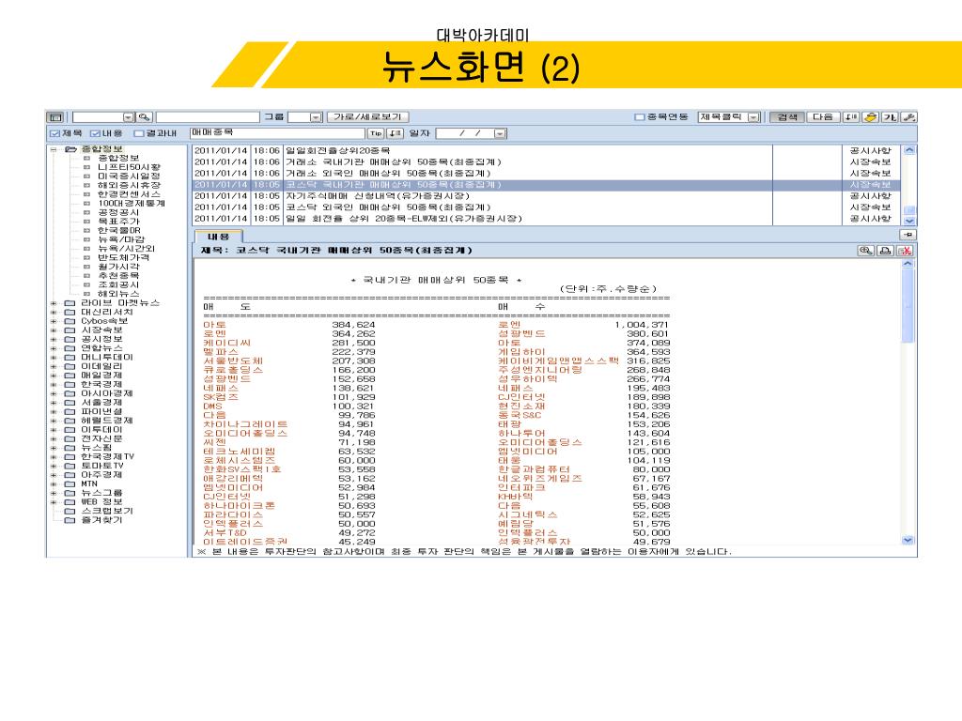Expand the 연합뉴스 folder
Screen dimensions: 962x721
point(54,348)
